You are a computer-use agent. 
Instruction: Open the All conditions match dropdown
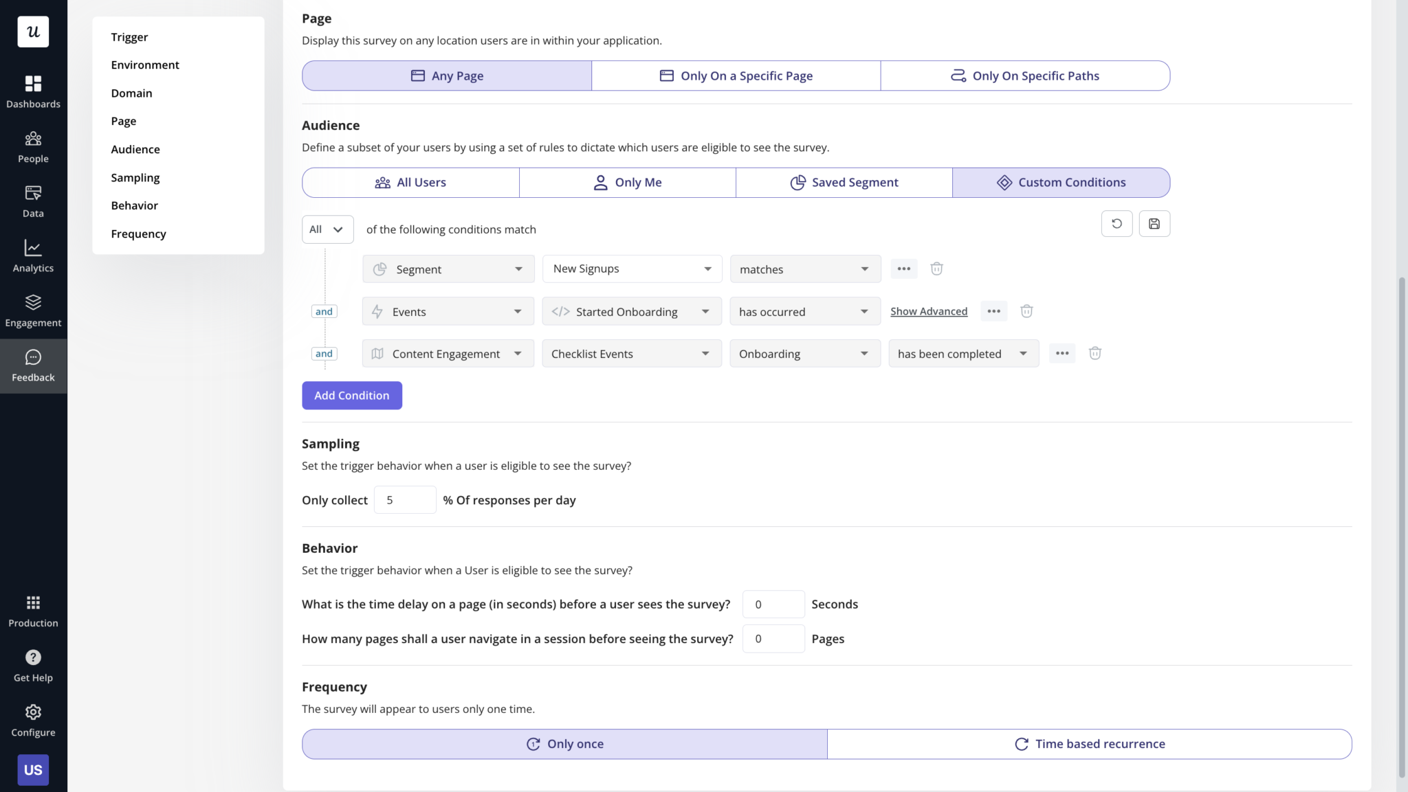(x=327, y=229)
